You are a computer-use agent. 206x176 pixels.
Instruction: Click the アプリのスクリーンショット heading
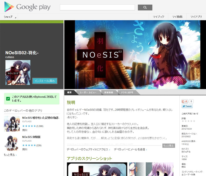coord(89,158)
